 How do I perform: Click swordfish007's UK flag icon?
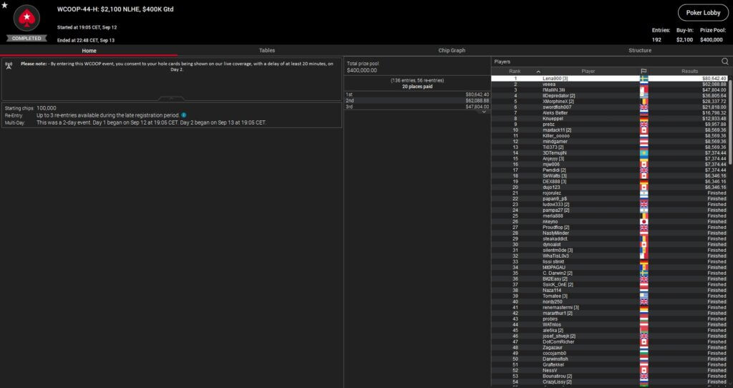644,107
